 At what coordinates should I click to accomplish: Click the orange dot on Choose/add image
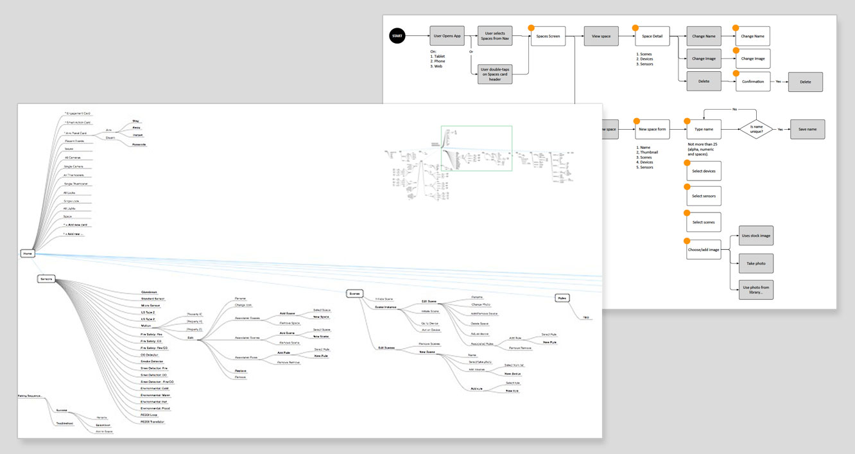point(687,241)
